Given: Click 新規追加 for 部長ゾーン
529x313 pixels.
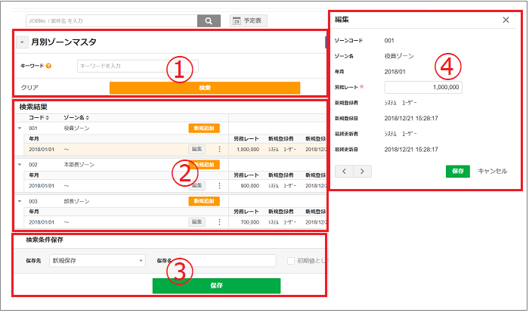Looking at the screenshot, I should [204, 201].
